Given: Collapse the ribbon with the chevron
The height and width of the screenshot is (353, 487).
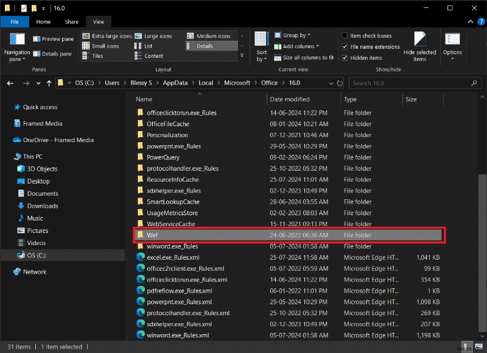Looking at the screenshot, I should 471,21.
